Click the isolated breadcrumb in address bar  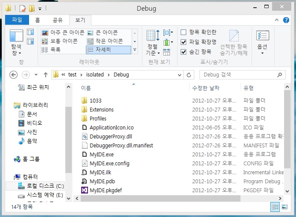tap(95, 75)
